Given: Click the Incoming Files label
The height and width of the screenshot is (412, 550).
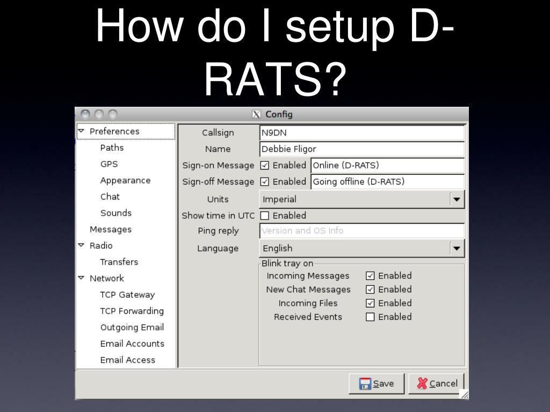Looking at the screenshot, I should (x=308, y=304).
